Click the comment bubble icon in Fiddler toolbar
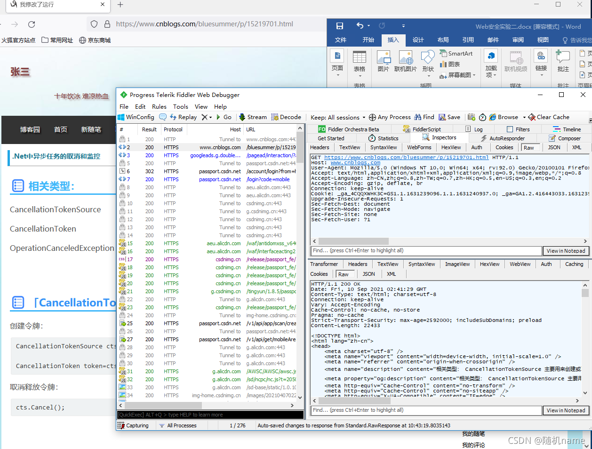Viewport: 592px width, 449px height. (163, 117)
